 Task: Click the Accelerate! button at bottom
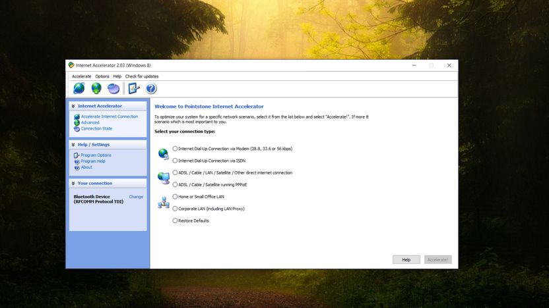click(438, 259)
